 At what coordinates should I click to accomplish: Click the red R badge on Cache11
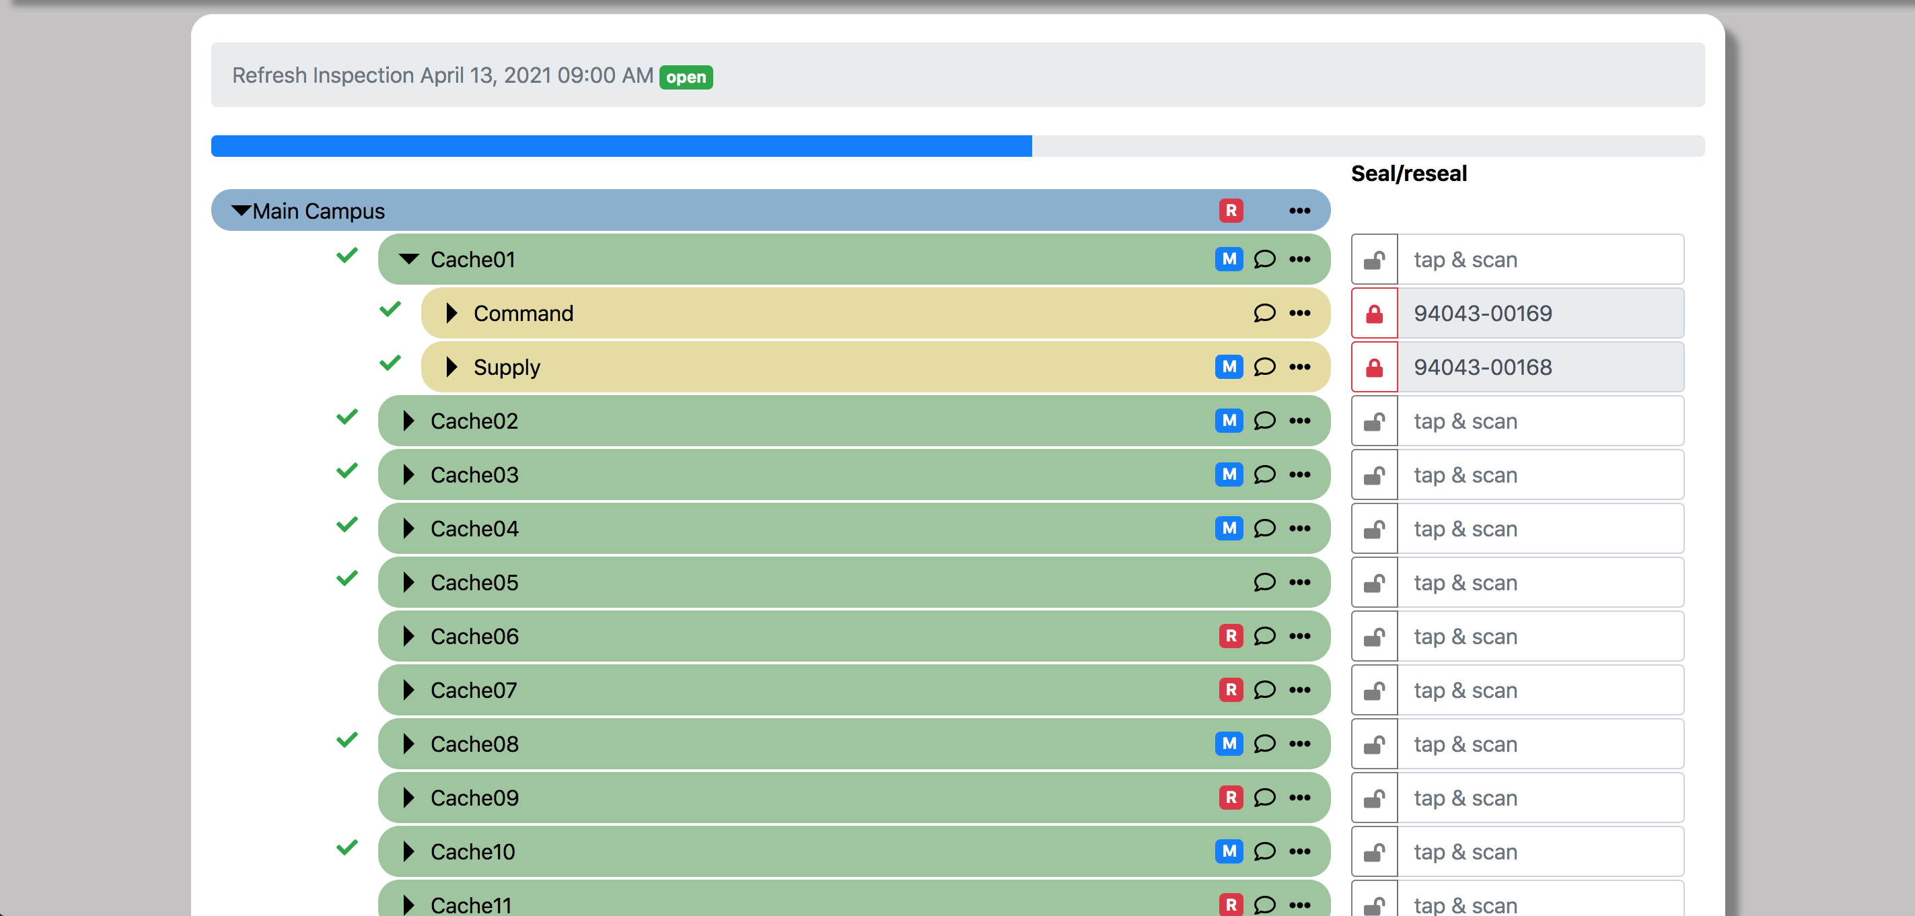(x=1230, y=905)
